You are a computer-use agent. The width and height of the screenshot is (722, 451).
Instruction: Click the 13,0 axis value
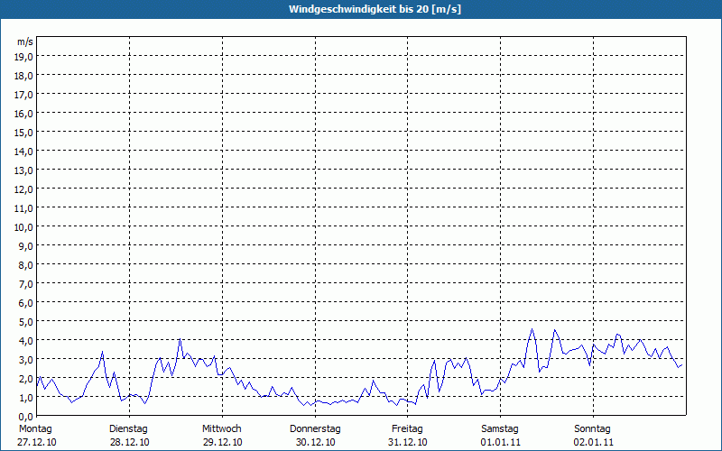(25, 170)
